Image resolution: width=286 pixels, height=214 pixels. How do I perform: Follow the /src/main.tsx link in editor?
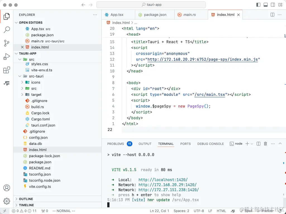click(x=210, y=94)
